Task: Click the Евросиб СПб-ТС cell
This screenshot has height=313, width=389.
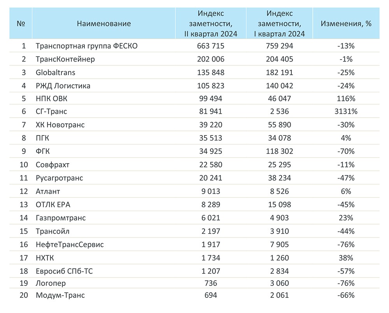Action: point(64,271)
